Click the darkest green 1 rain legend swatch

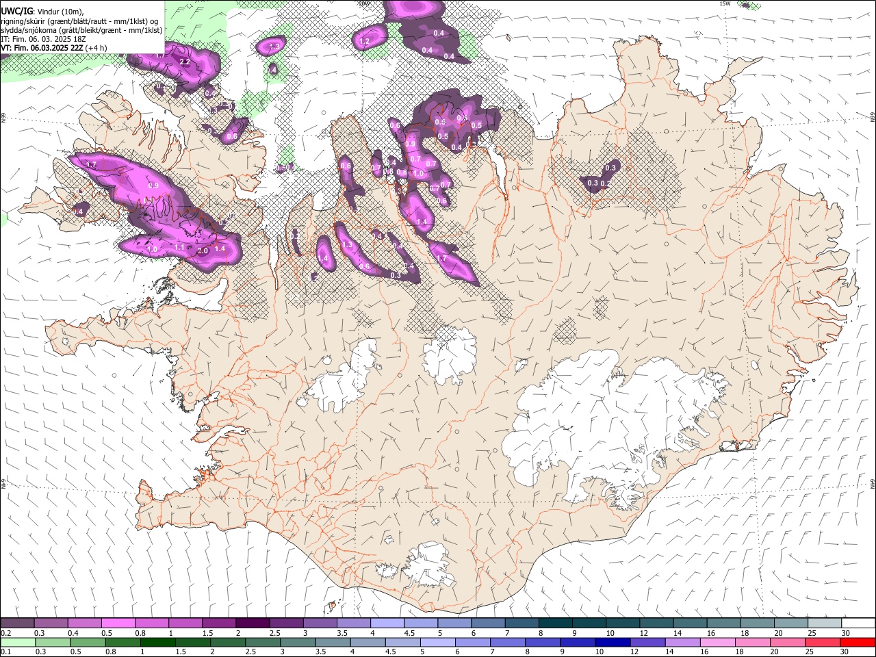157,642
